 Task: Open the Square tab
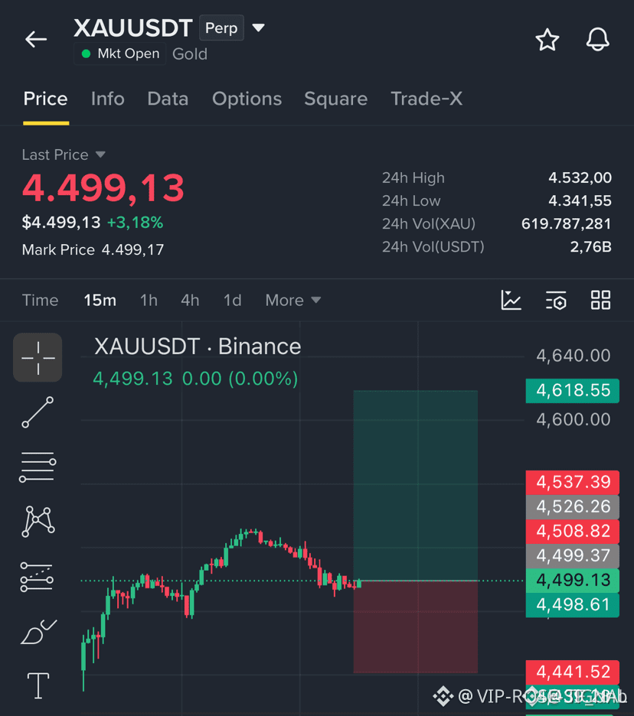click(336, 99)
